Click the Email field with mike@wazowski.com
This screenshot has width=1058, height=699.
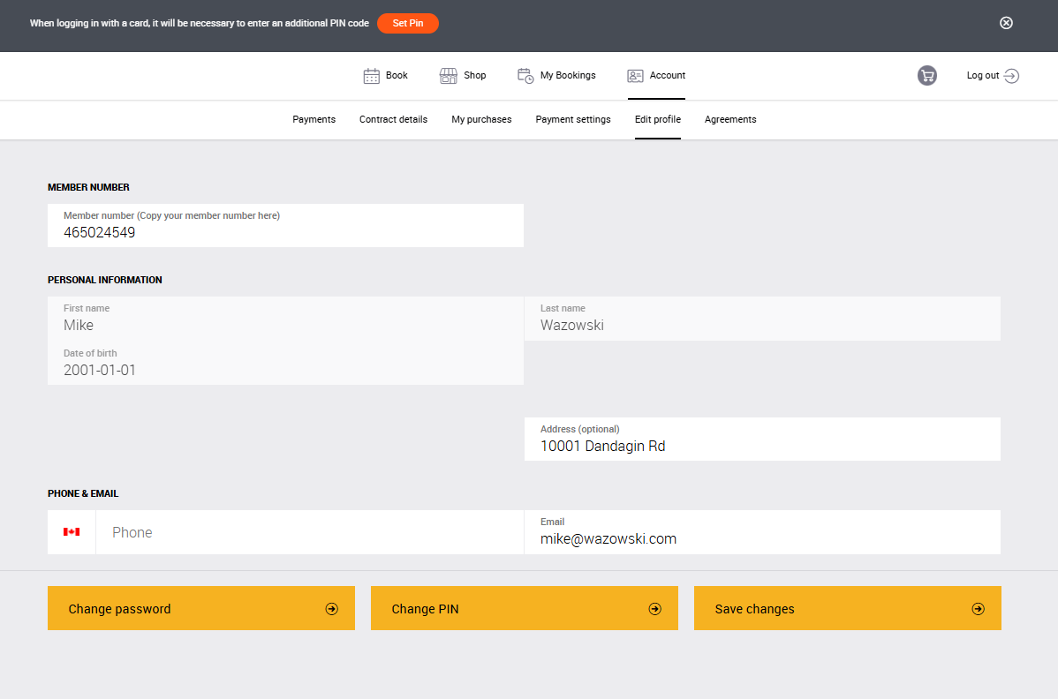point(762,538)
